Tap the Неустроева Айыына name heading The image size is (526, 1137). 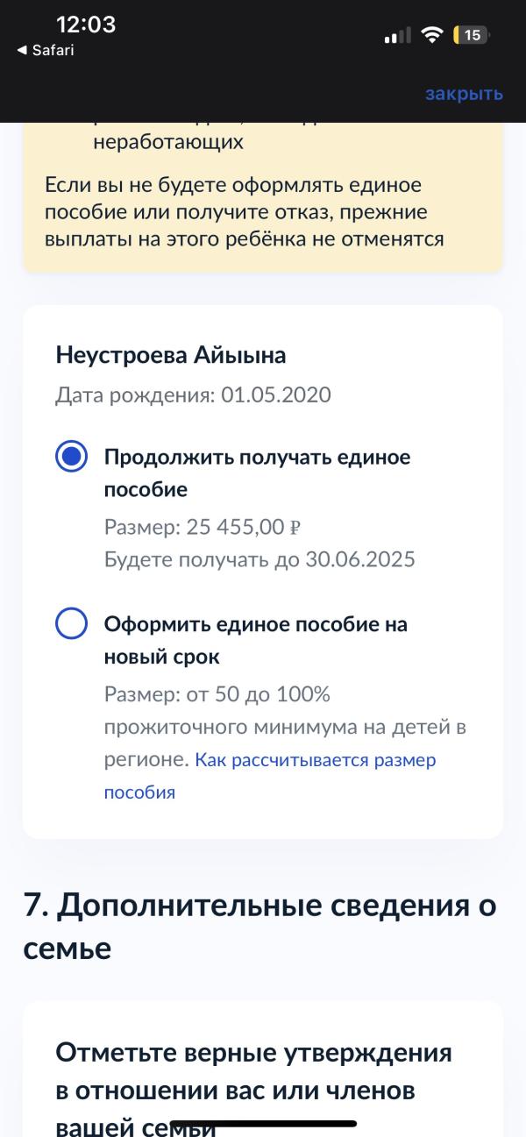pyautogui.click(x=171, y=355)
